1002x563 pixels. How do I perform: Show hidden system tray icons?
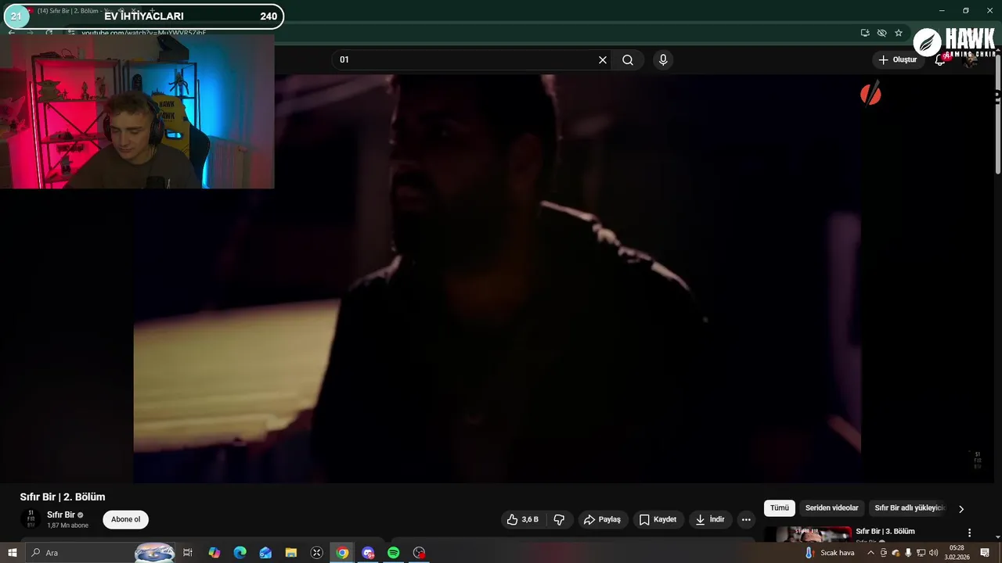click(x=870, y=553)
